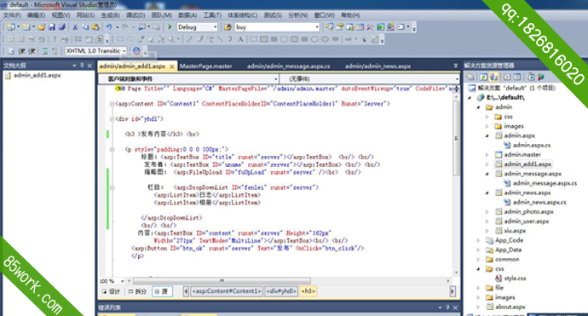Click the accessibility check icon next to XHTML dropdown
Screen dimensions: 588x316
[137, 51]
